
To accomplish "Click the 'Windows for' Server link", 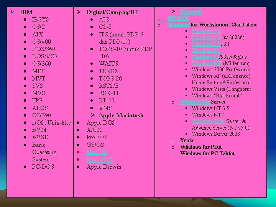I will point(195,102).
